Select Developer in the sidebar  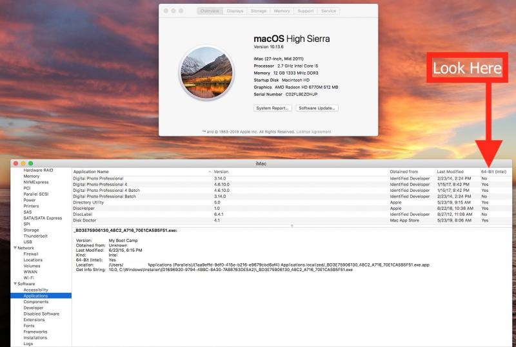coord(34,308)
